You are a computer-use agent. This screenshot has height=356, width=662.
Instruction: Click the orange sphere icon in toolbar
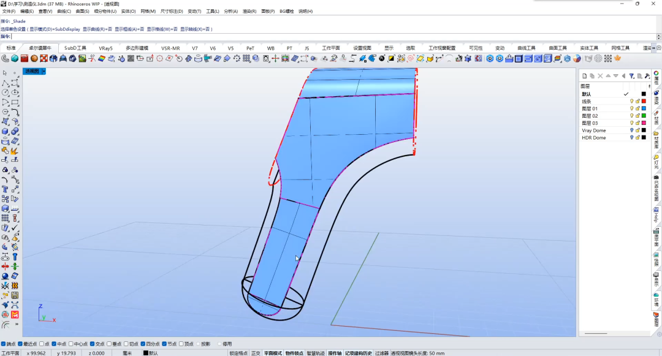click(x=34, y=58)
